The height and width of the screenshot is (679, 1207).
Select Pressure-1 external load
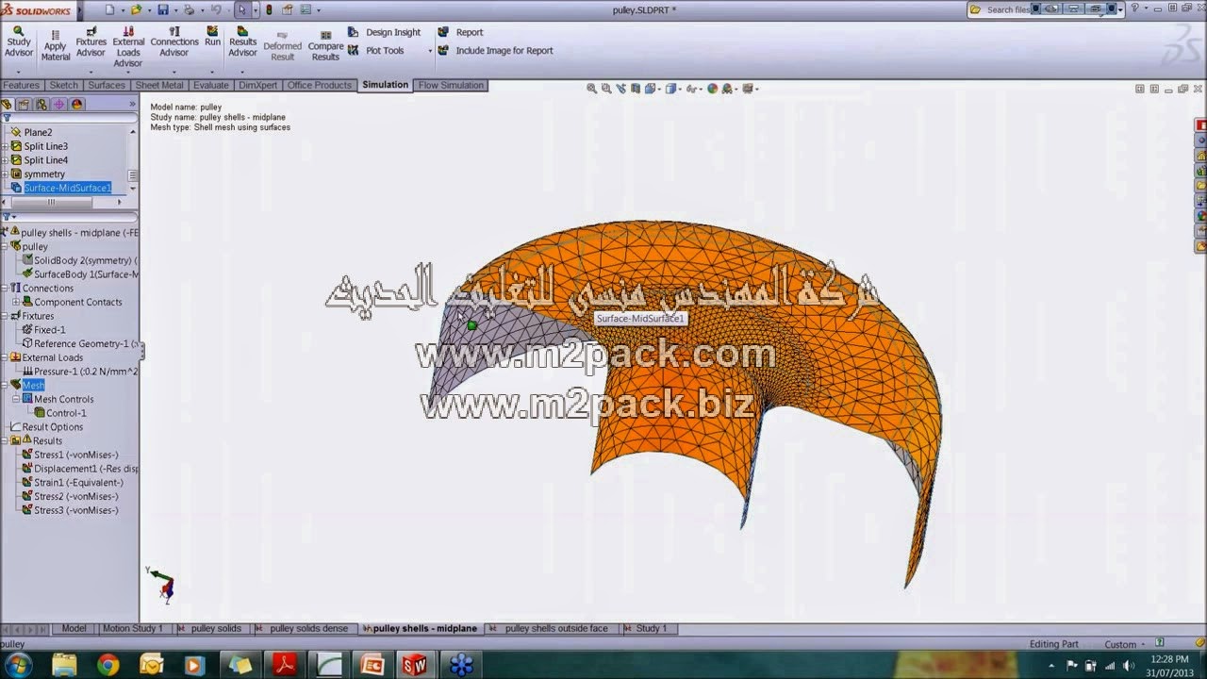pyautogui.click(x=79, y=372)
